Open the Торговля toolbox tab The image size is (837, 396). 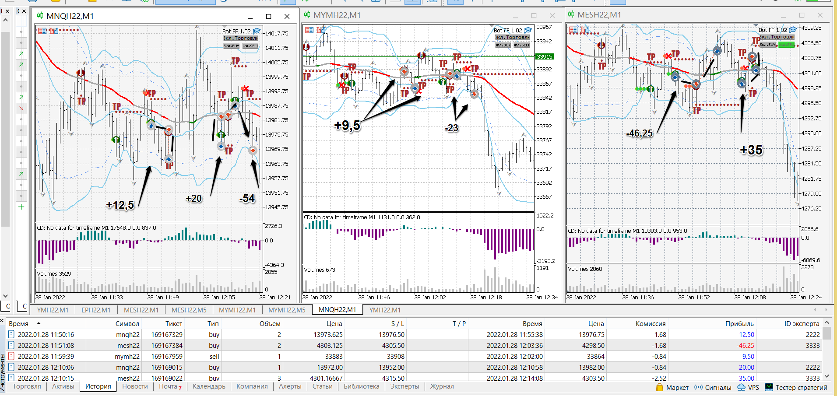point(27,386)
